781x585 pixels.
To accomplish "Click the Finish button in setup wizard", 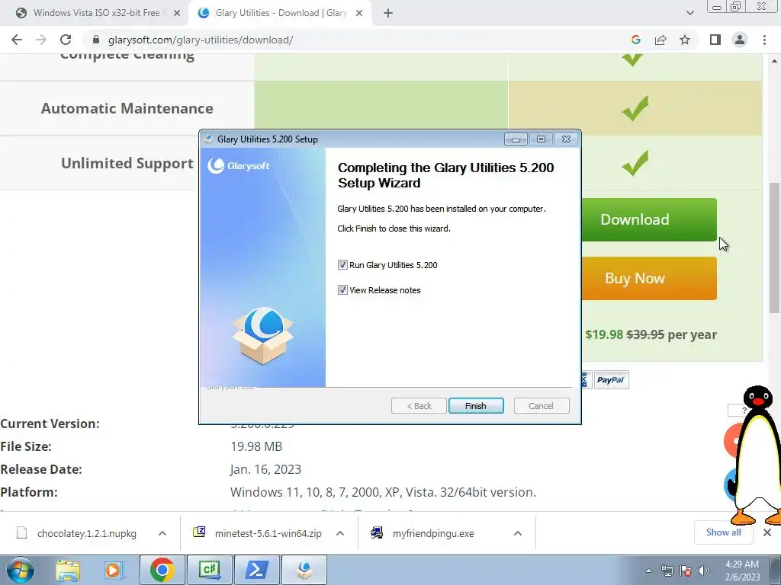I will click(476, 406).
